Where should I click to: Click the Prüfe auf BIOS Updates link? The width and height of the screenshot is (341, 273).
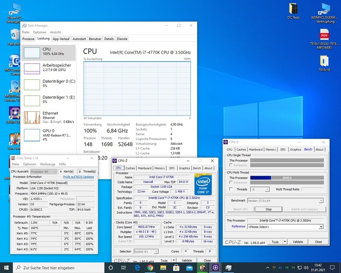(78, 177)
